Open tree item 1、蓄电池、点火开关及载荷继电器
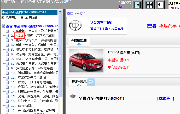This screenshot has width=180, height=114. tap(34, 31)
